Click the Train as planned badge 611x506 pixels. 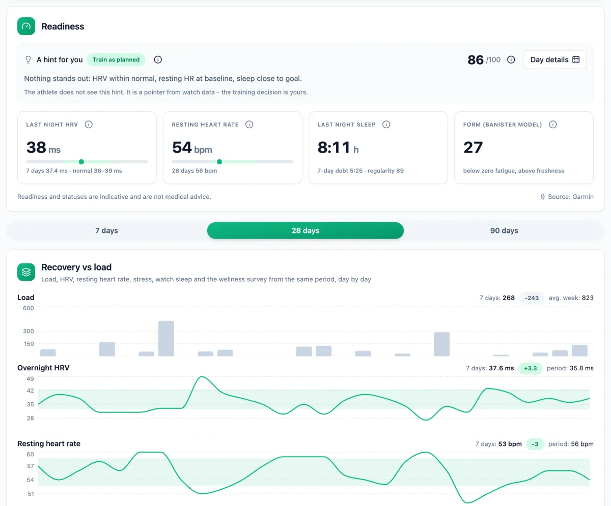116,59
